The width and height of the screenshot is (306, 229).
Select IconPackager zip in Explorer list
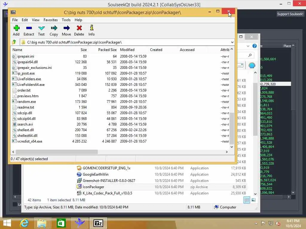(161, 187)
